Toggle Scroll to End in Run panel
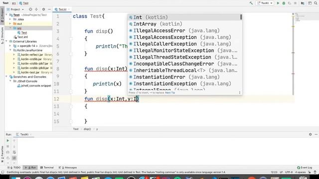The height and width of the screenshot is (179, 319). click(14, 158)
